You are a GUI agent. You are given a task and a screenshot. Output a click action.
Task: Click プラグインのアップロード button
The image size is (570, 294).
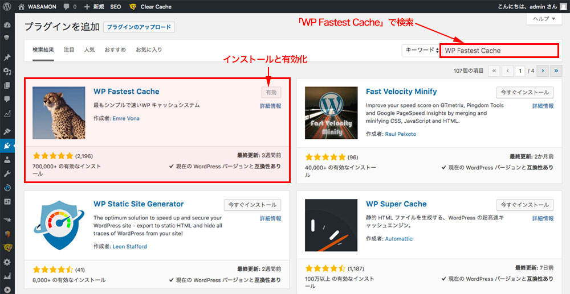(139, 27)
